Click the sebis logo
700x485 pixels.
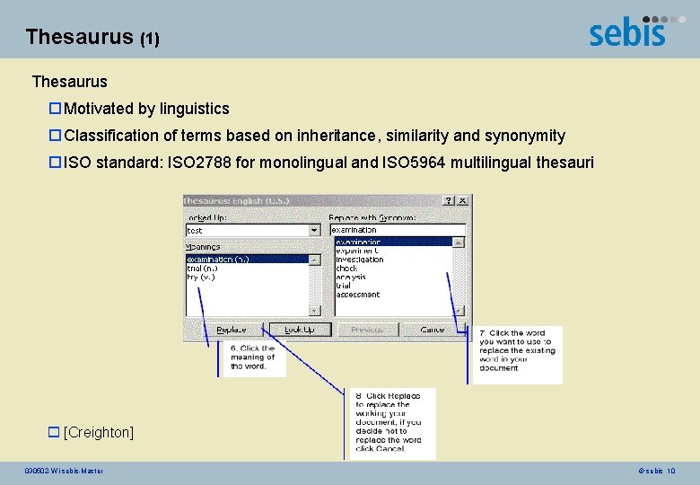[x=636, y=31]
